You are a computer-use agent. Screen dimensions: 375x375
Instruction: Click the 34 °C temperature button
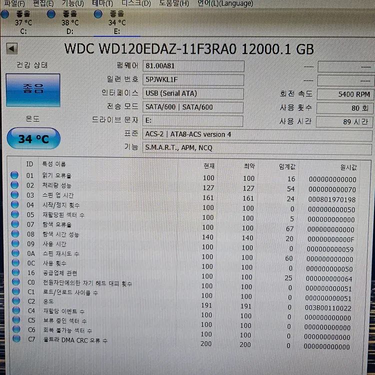33,138
